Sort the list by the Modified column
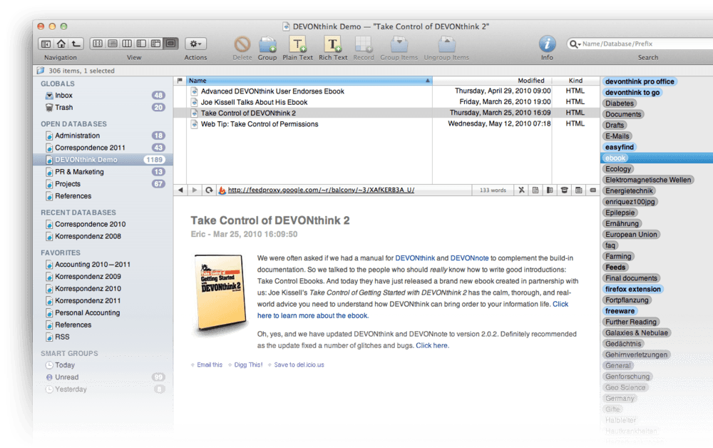 (x=492, y=81)
